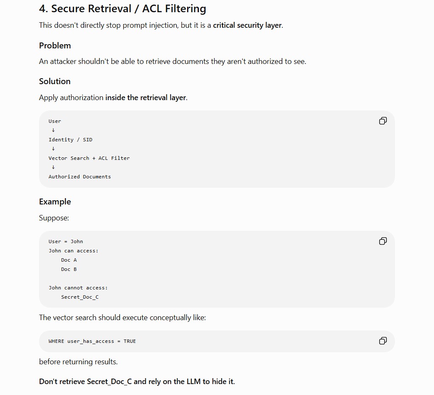The image size is (434, 395).
Task: Click 'John cannot access:' line in code
Action: tap(78, 288)
